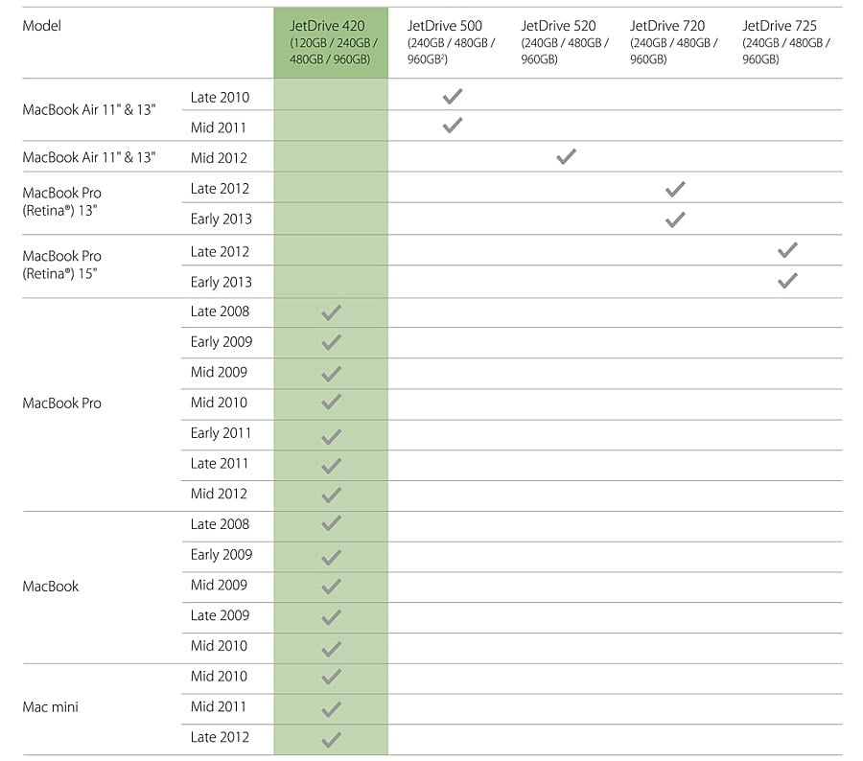Click the JetDrive 520 column title
The width and height of the screenshot is (863, 761).
(558, 26)
